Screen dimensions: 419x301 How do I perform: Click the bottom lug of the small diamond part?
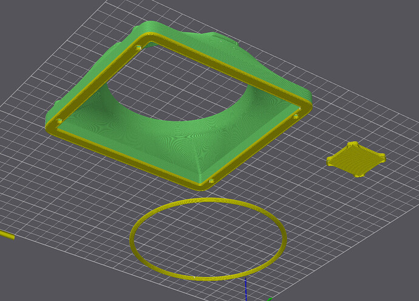point(359,175)
